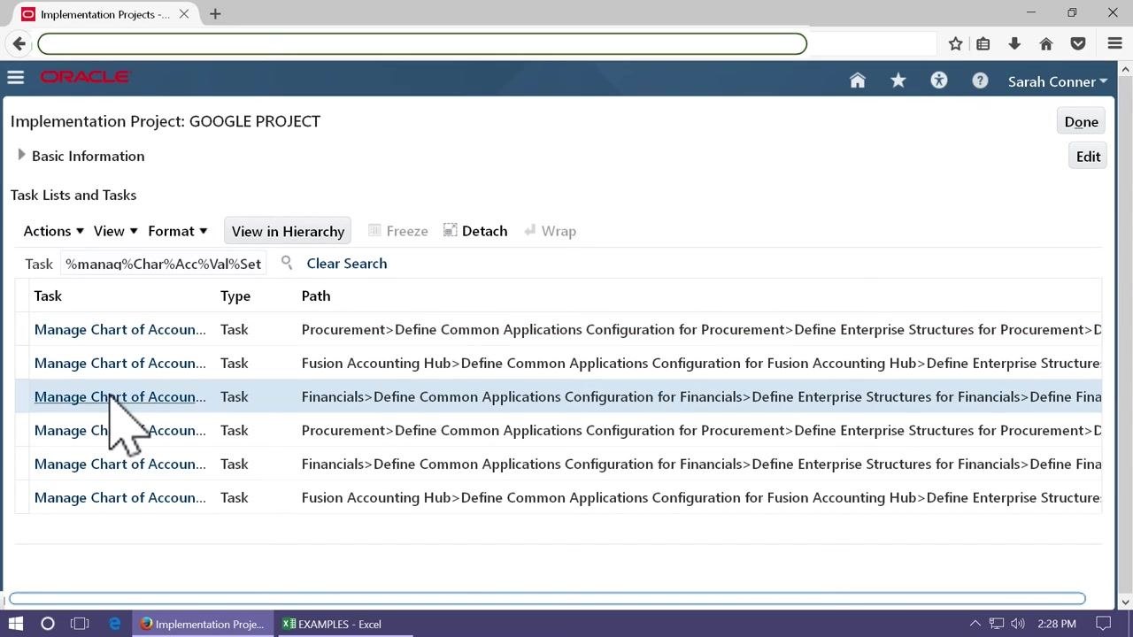Open the Oracle help question mark icon

click(x=980, y=81)
